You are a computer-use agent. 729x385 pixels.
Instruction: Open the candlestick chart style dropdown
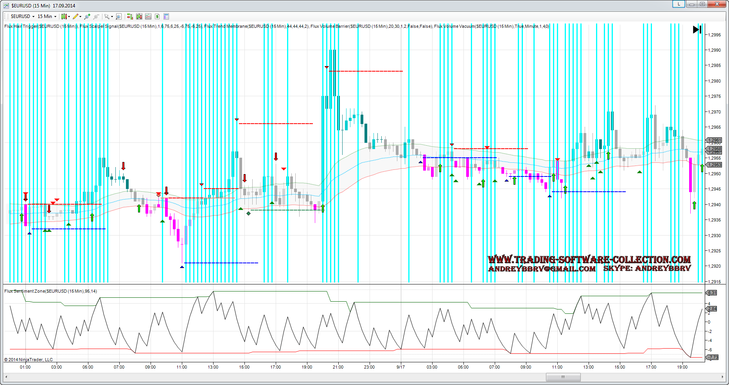65,16
